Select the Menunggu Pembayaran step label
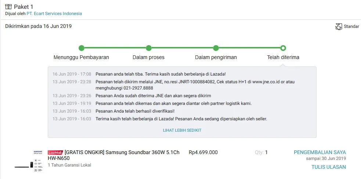The image size is (361, 179). (81, 57)
